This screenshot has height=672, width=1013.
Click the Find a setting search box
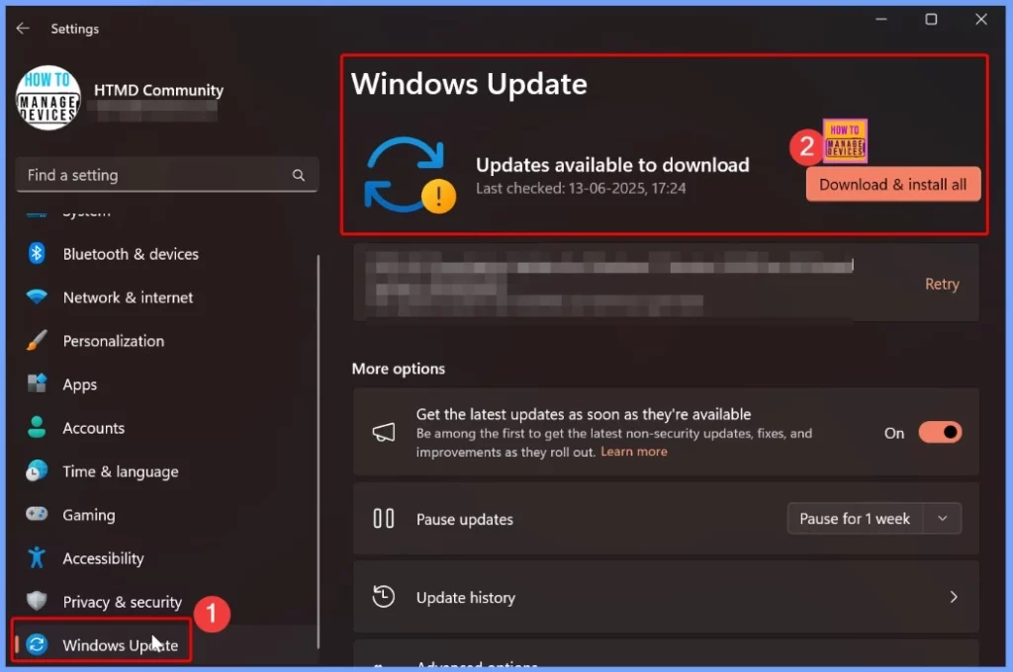[x=166, y=175]
